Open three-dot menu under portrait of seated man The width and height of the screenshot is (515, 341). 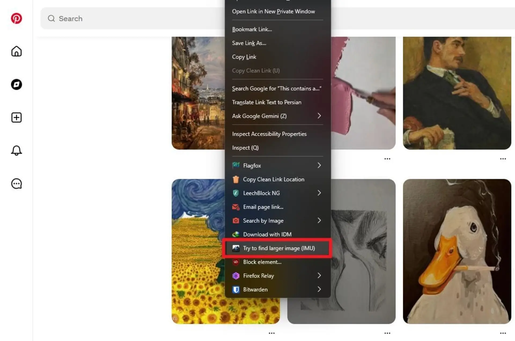(x=503, y=159)
